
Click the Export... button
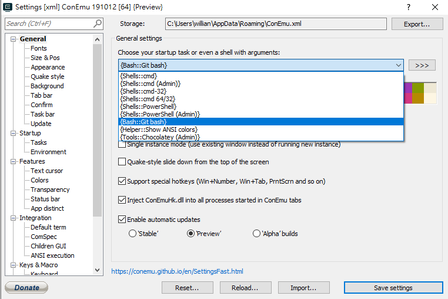click(x=417, y=24)
